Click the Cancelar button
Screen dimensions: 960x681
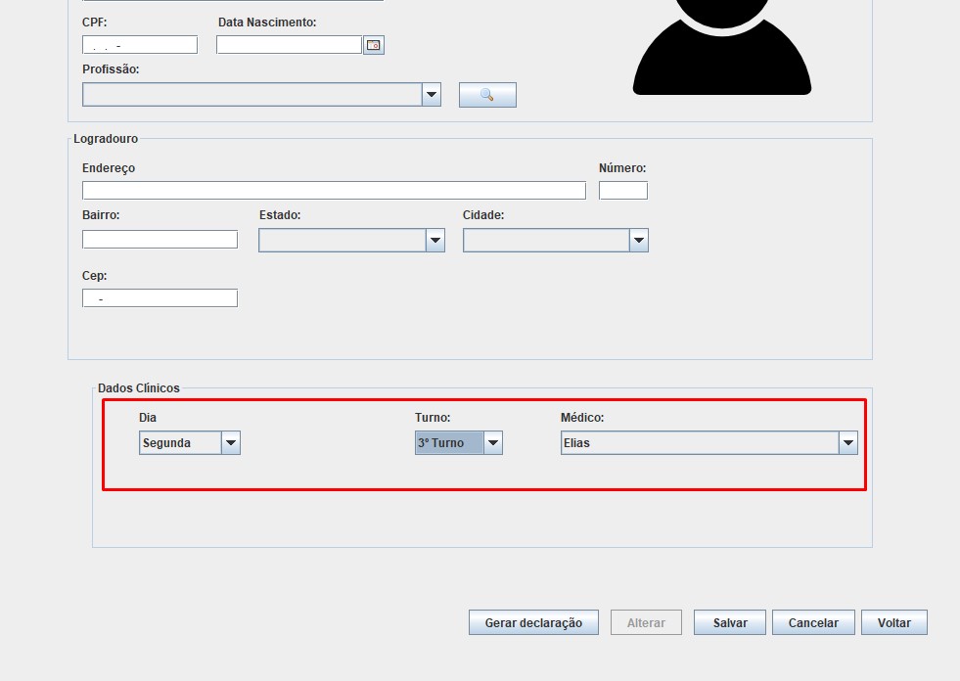point(813,623)
